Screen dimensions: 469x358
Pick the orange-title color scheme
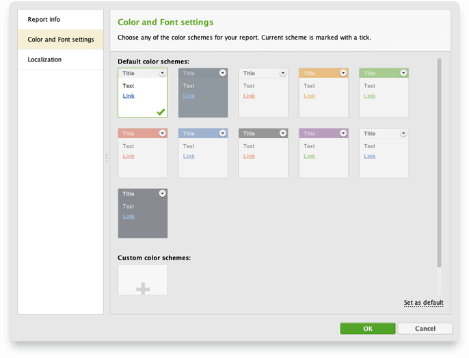click(323, 93)
